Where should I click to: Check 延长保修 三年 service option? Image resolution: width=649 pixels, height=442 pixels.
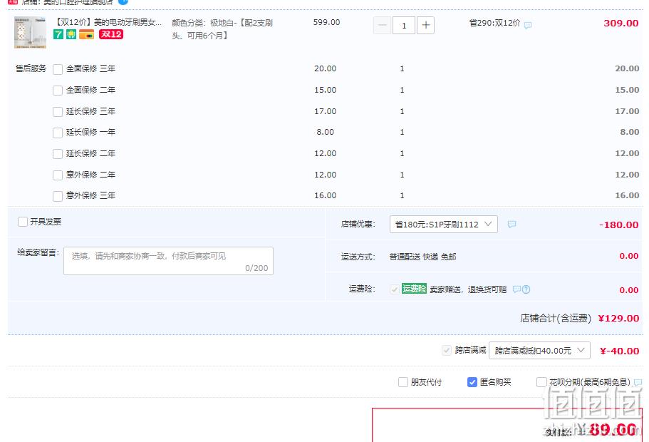pyautogui.click(x=58, y=112)
